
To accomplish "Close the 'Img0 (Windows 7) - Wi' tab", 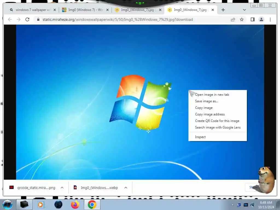I will pos(107,10).
